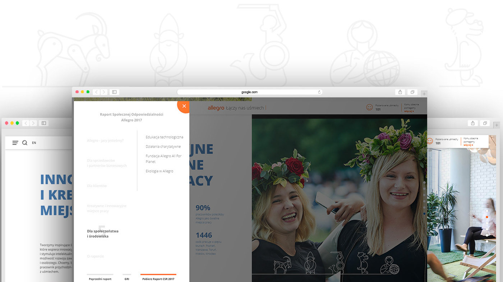Open the hamburger menu in the left browser window
503x282 pixels.
tap(15, 143)
